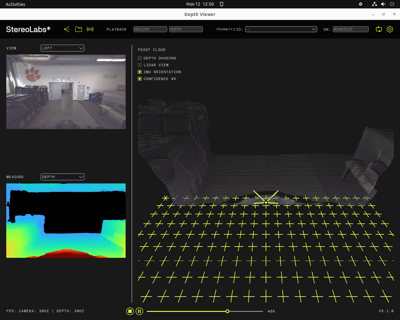Open the Activities menu

pyautogui.click(x=15, y=4)
